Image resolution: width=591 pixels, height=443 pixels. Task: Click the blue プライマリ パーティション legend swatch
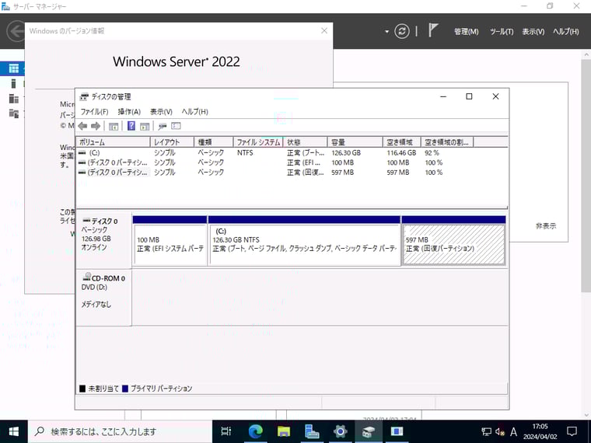pos(125,389)
